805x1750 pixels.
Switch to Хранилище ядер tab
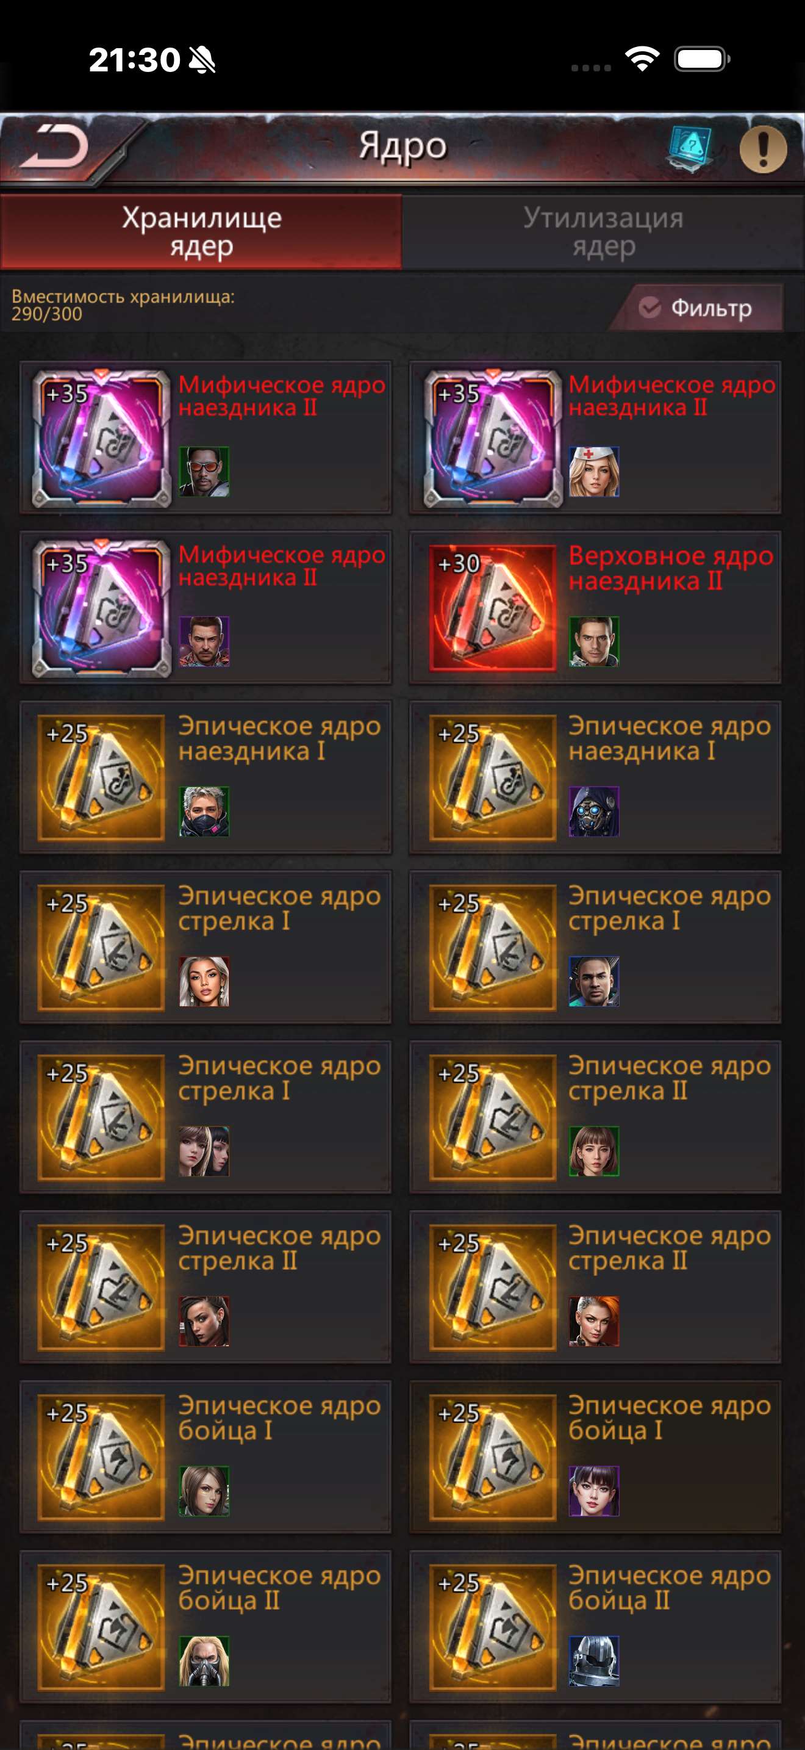point(201,232)
